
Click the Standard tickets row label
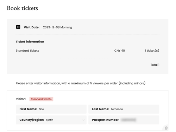[x=27, y=51]
